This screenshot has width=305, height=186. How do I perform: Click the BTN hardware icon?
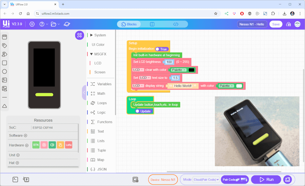pyautogui.click(x=36, y=145)
